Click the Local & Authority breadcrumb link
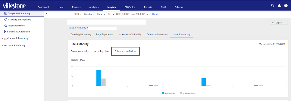The image size is (291, 101). [x=77, y=28]
